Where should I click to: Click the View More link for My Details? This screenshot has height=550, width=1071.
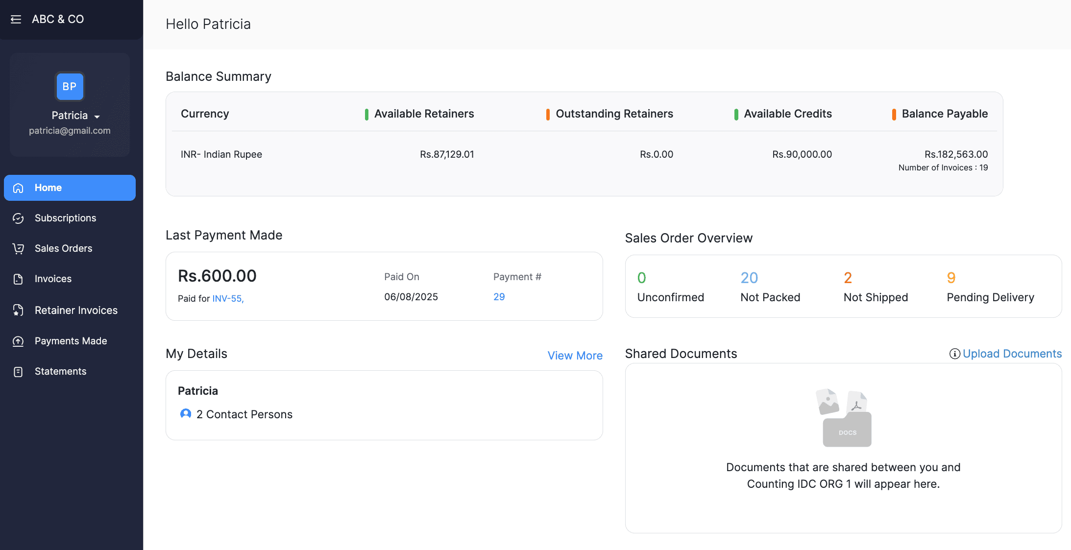click(575, 356)
